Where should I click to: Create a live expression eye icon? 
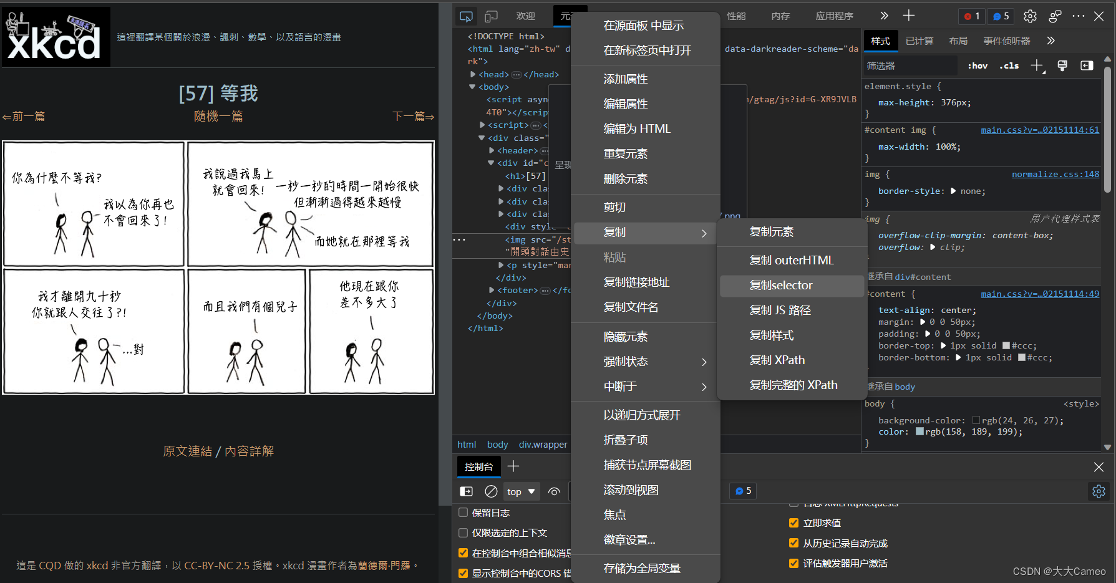[554, 491]
